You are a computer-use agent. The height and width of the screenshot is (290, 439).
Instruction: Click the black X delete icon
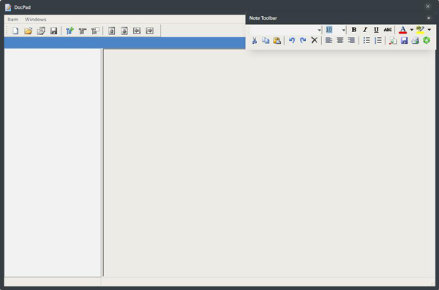[x=314, y=40]
